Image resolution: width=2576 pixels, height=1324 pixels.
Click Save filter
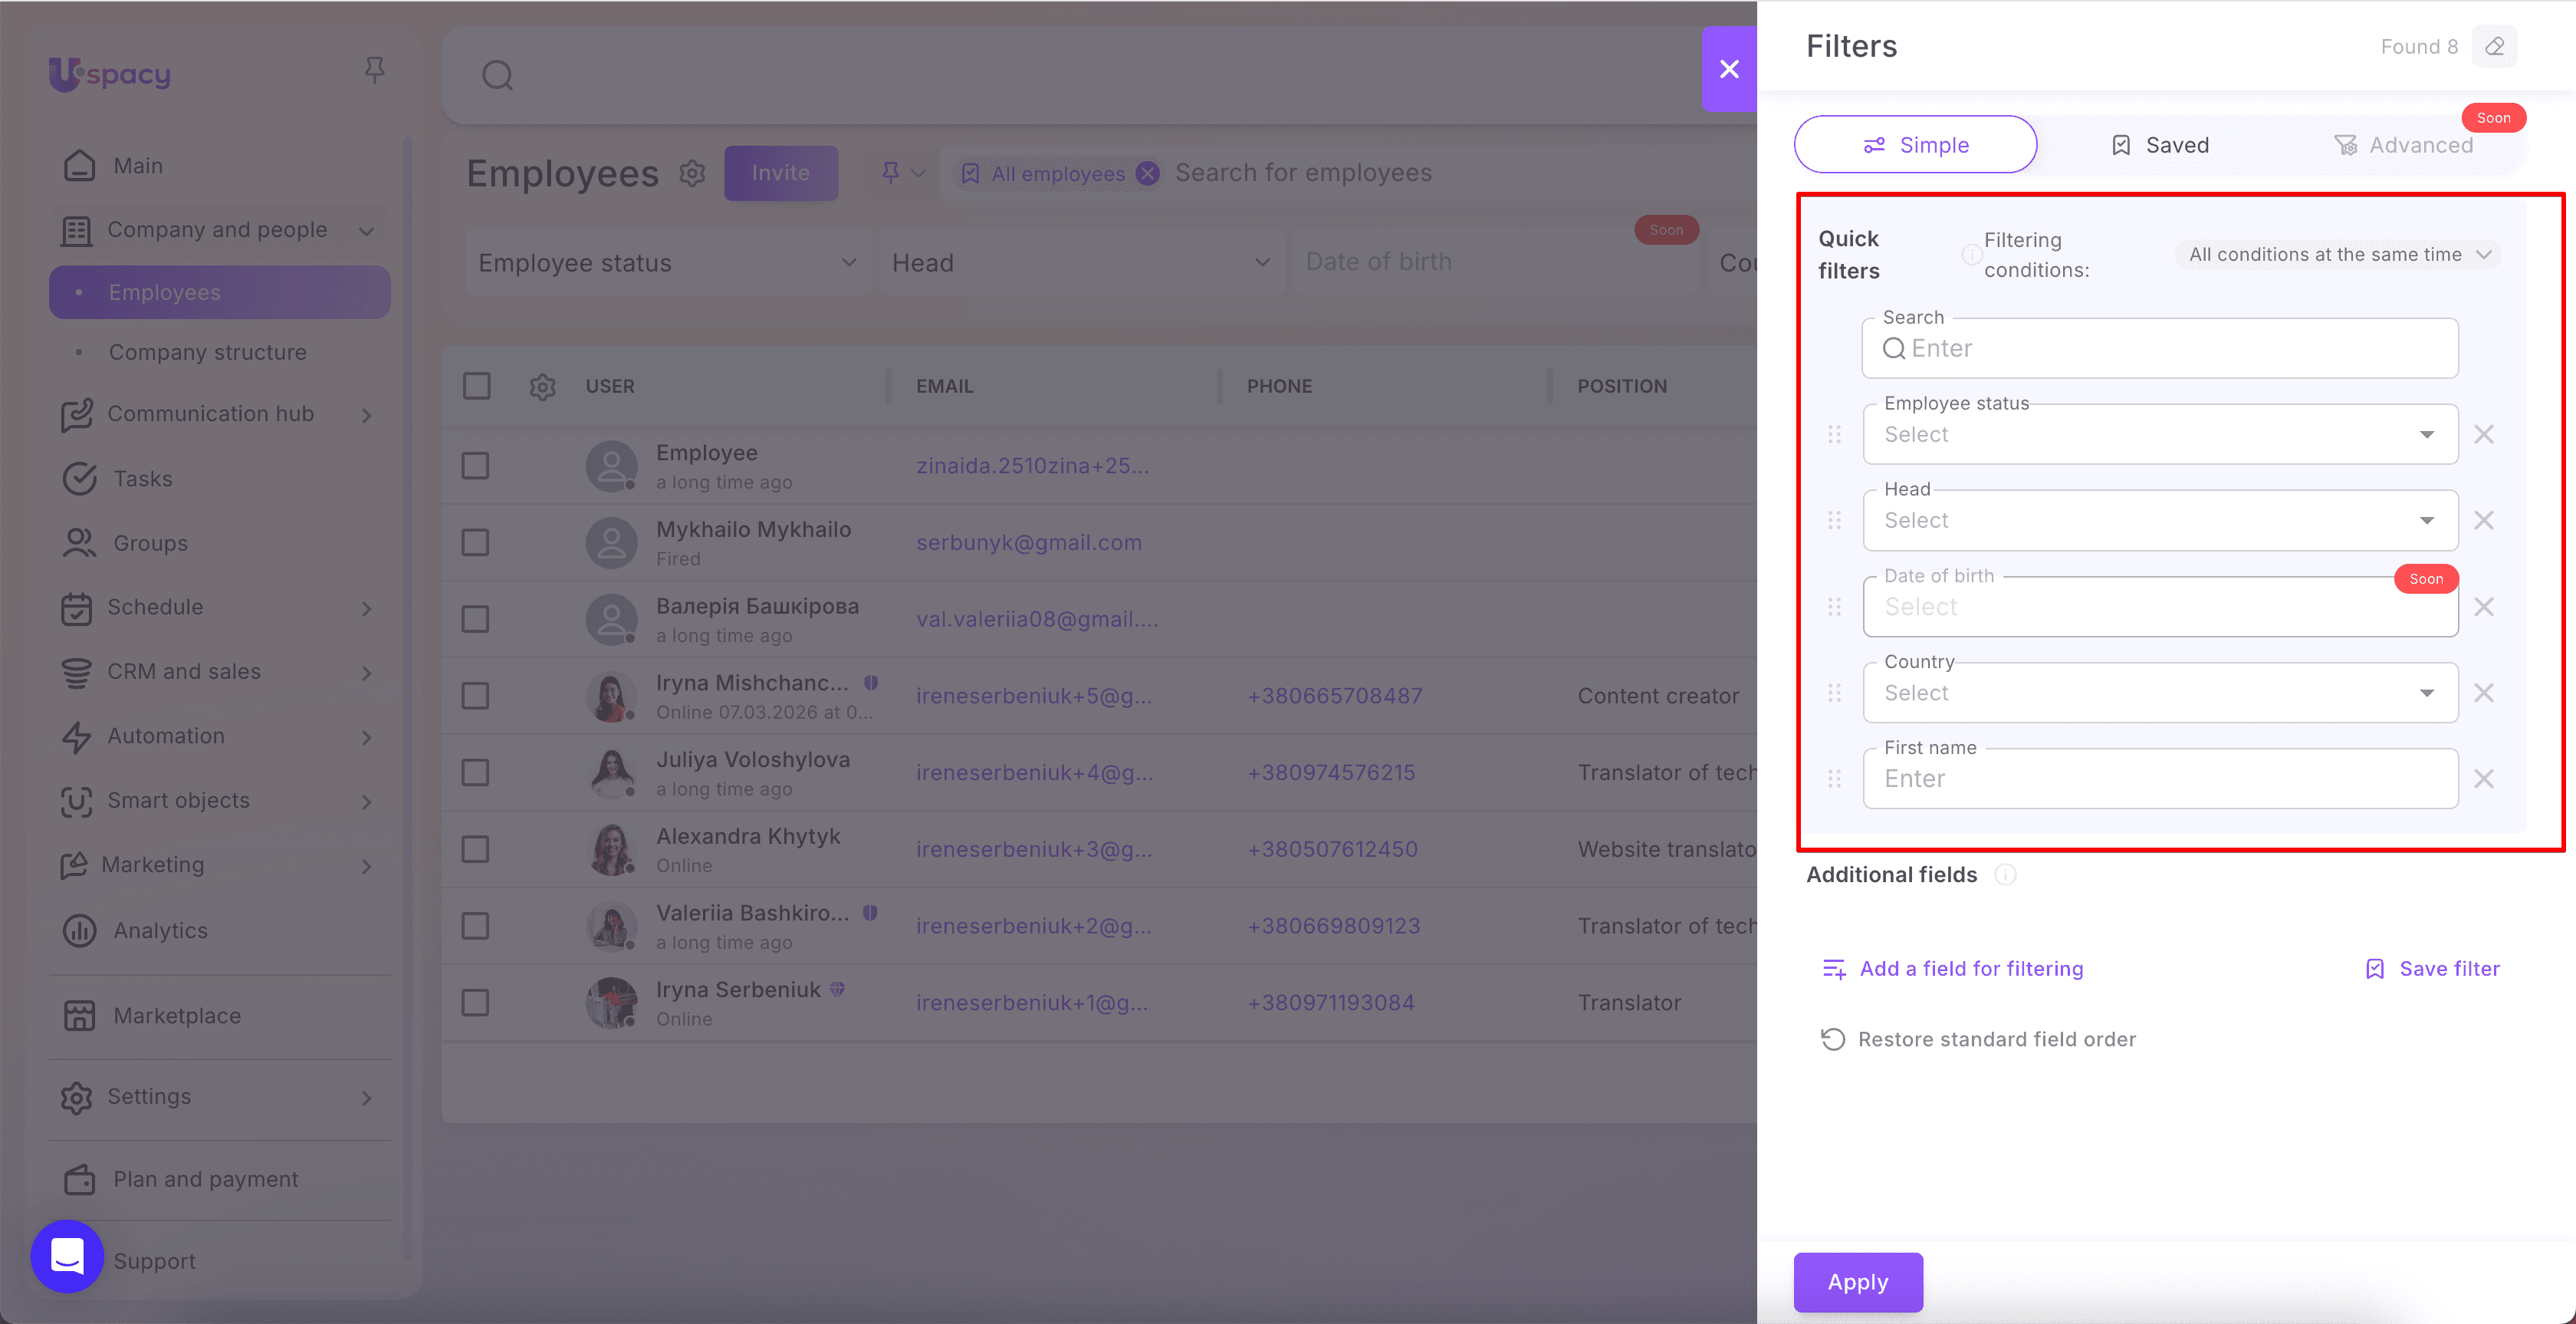[2432, 969]
